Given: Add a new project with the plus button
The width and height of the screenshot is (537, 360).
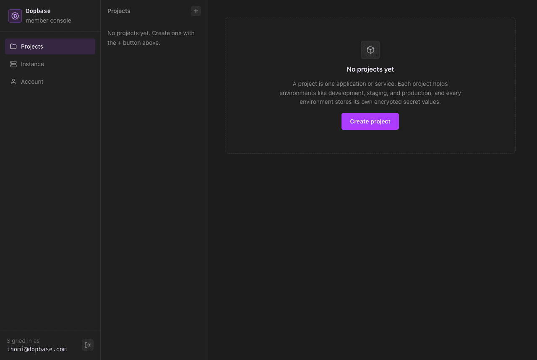Looking at the screenshot, I should pos(196,11).
